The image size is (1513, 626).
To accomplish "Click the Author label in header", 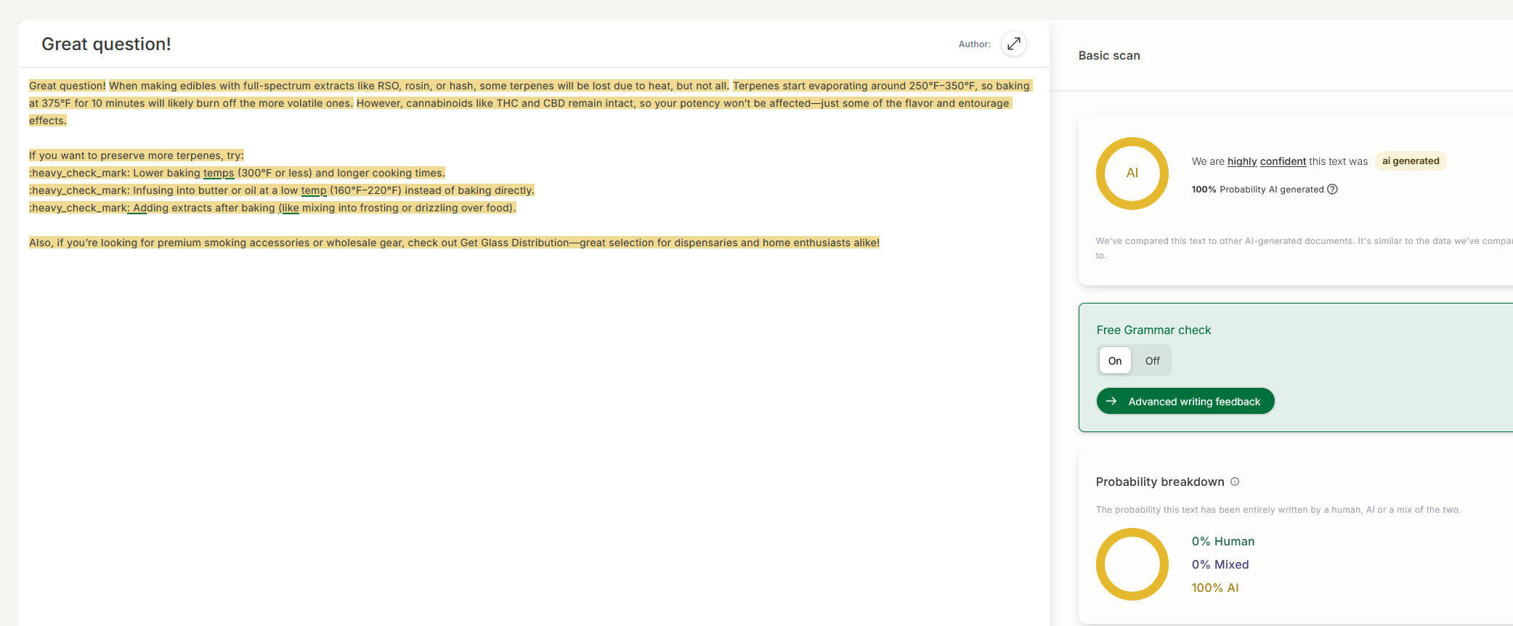I will pos(974,44).
